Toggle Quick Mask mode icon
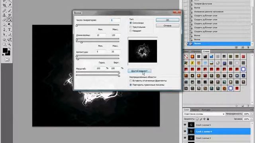Screen dimensions: 255x143 [x=7, y=60]
